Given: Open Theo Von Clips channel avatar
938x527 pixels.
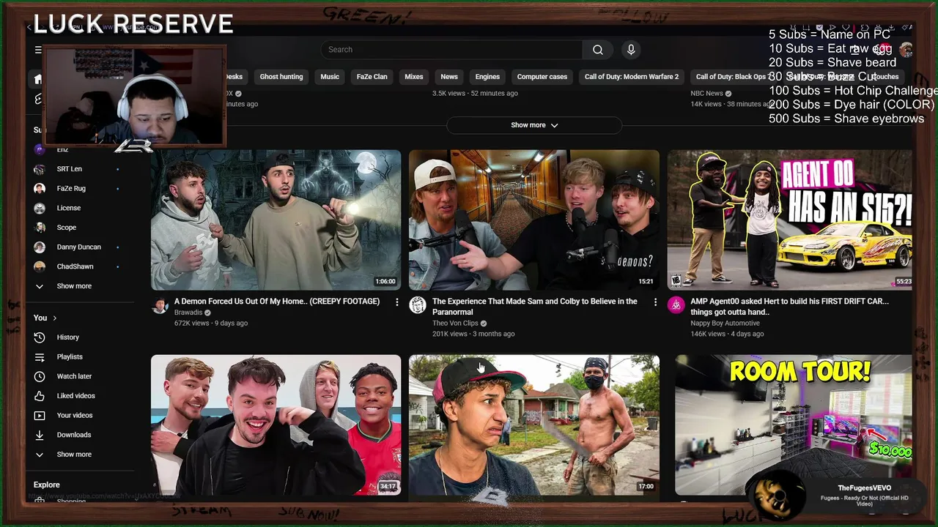Looking at the screenshot, I should 418,305.
